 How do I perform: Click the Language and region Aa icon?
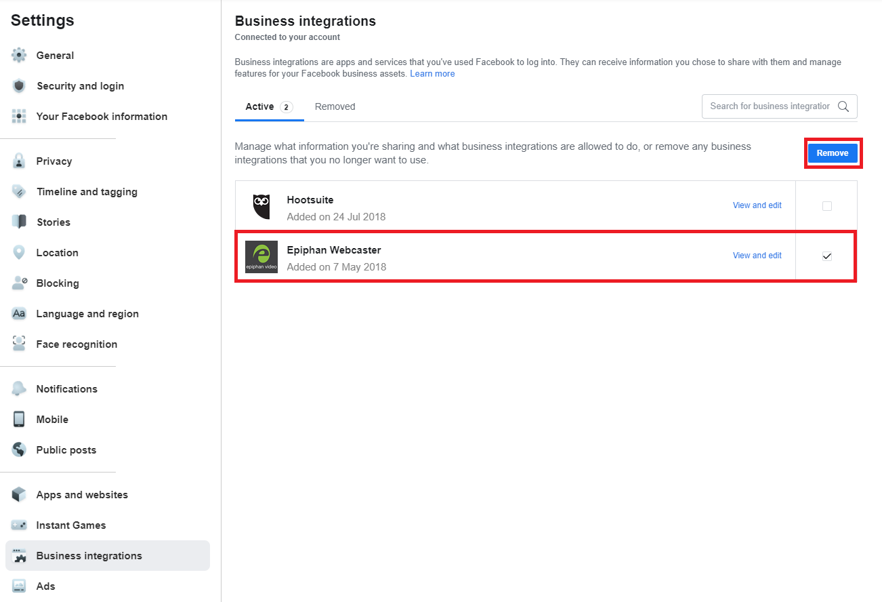click(19, 314)
